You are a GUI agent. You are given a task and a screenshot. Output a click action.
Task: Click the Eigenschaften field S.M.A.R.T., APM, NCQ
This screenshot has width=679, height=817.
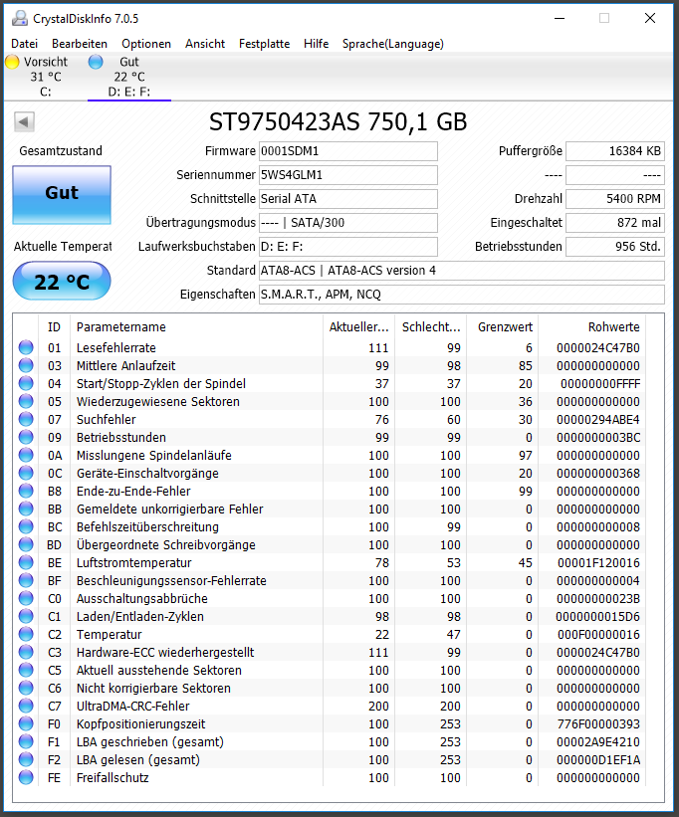462,295
